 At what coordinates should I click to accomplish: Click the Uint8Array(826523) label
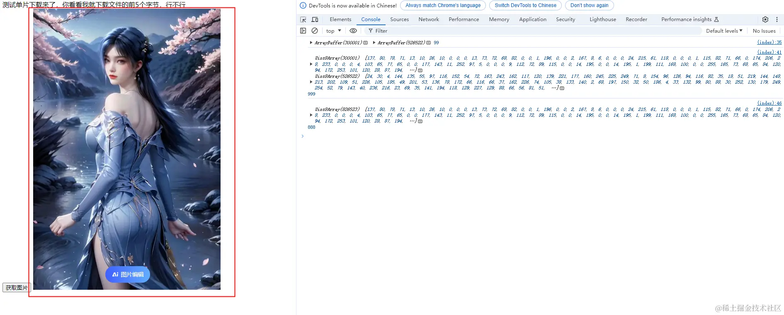[337, 109]
